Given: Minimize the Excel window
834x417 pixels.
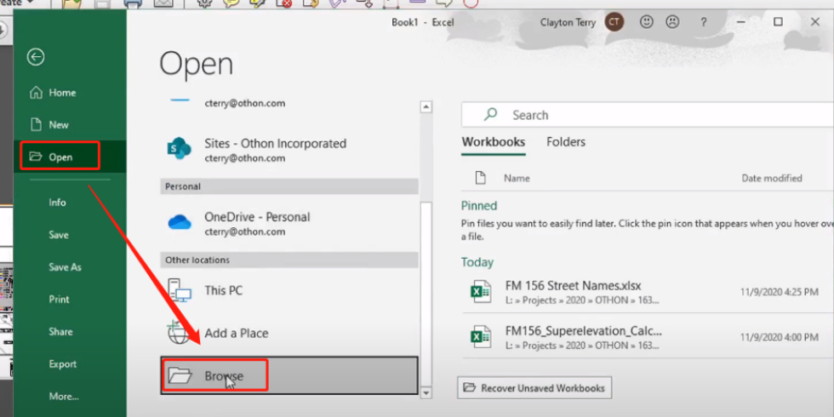Looking at the screenshot, I should (x=741, y=22).
